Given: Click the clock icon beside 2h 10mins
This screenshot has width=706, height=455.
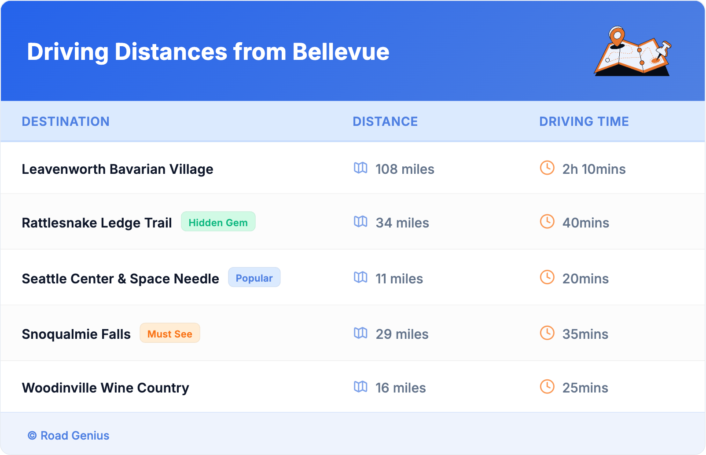Looking at the screenshot, I should (547, 168).
